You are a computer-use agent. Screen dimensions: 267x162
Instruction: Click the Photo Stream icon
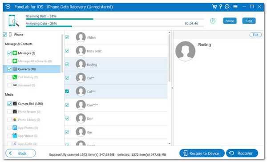(x=15, y=112)
